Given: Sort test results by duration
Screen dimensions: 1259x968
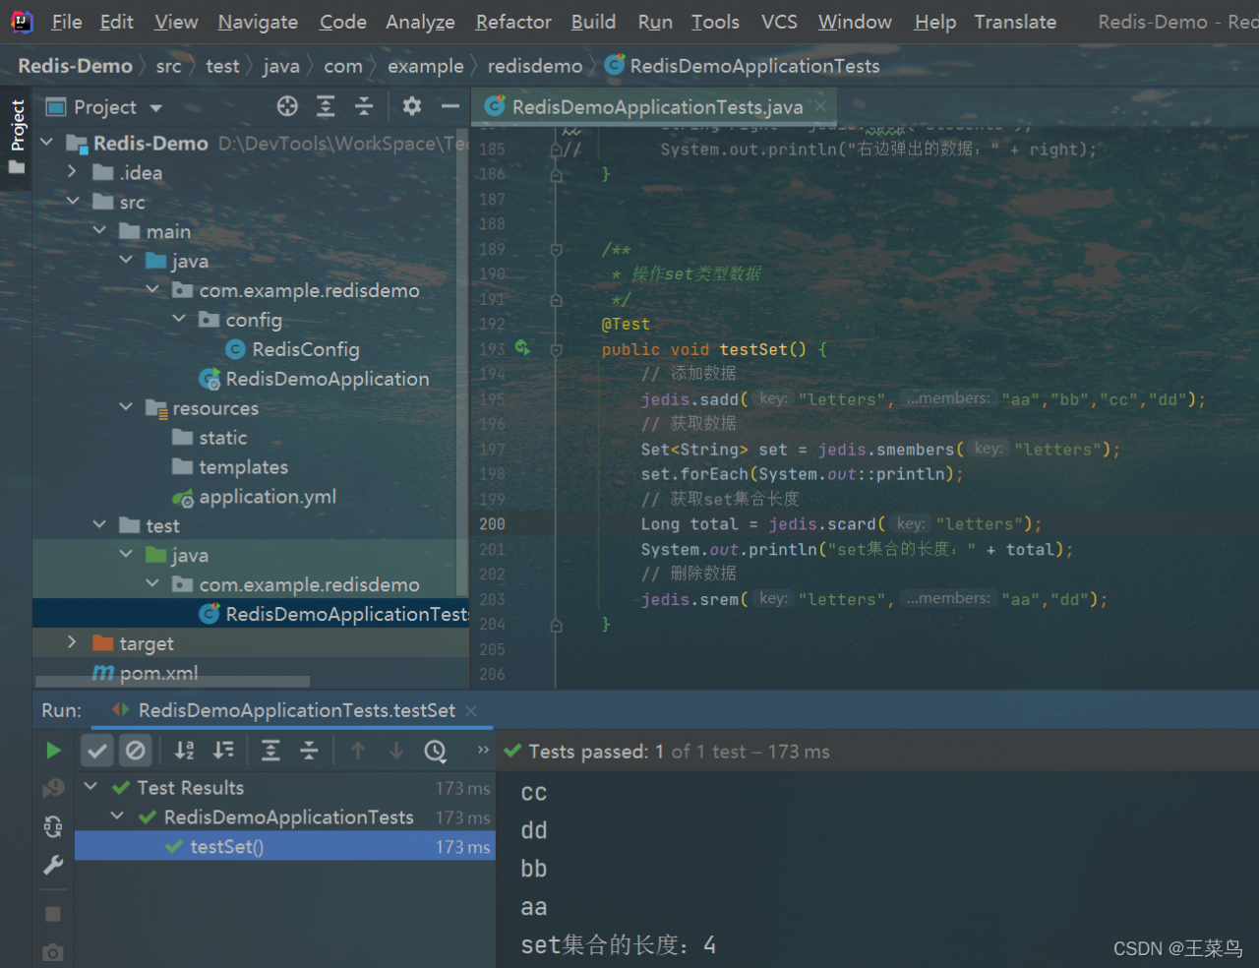Looking at the screenshot, I should 224,751.
